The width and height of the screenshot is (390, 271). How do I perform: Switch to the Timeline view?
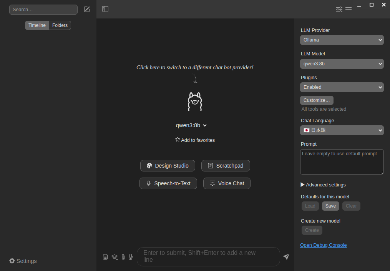(37, 25)
